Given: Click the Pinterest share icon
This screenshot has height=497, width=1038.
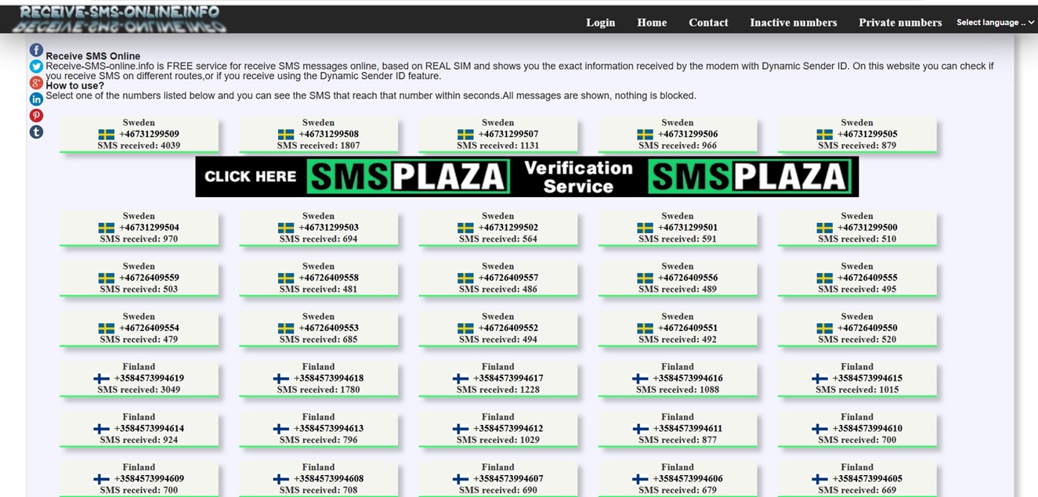Looking at the screenshot, I should point(36,116).
